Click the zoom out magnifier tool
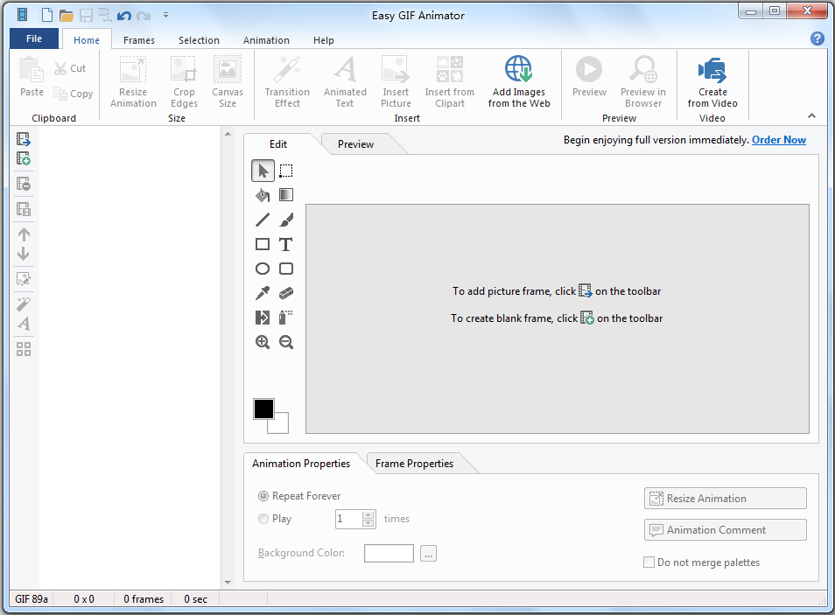Screen dimensions: 835x615 point(286,342)
